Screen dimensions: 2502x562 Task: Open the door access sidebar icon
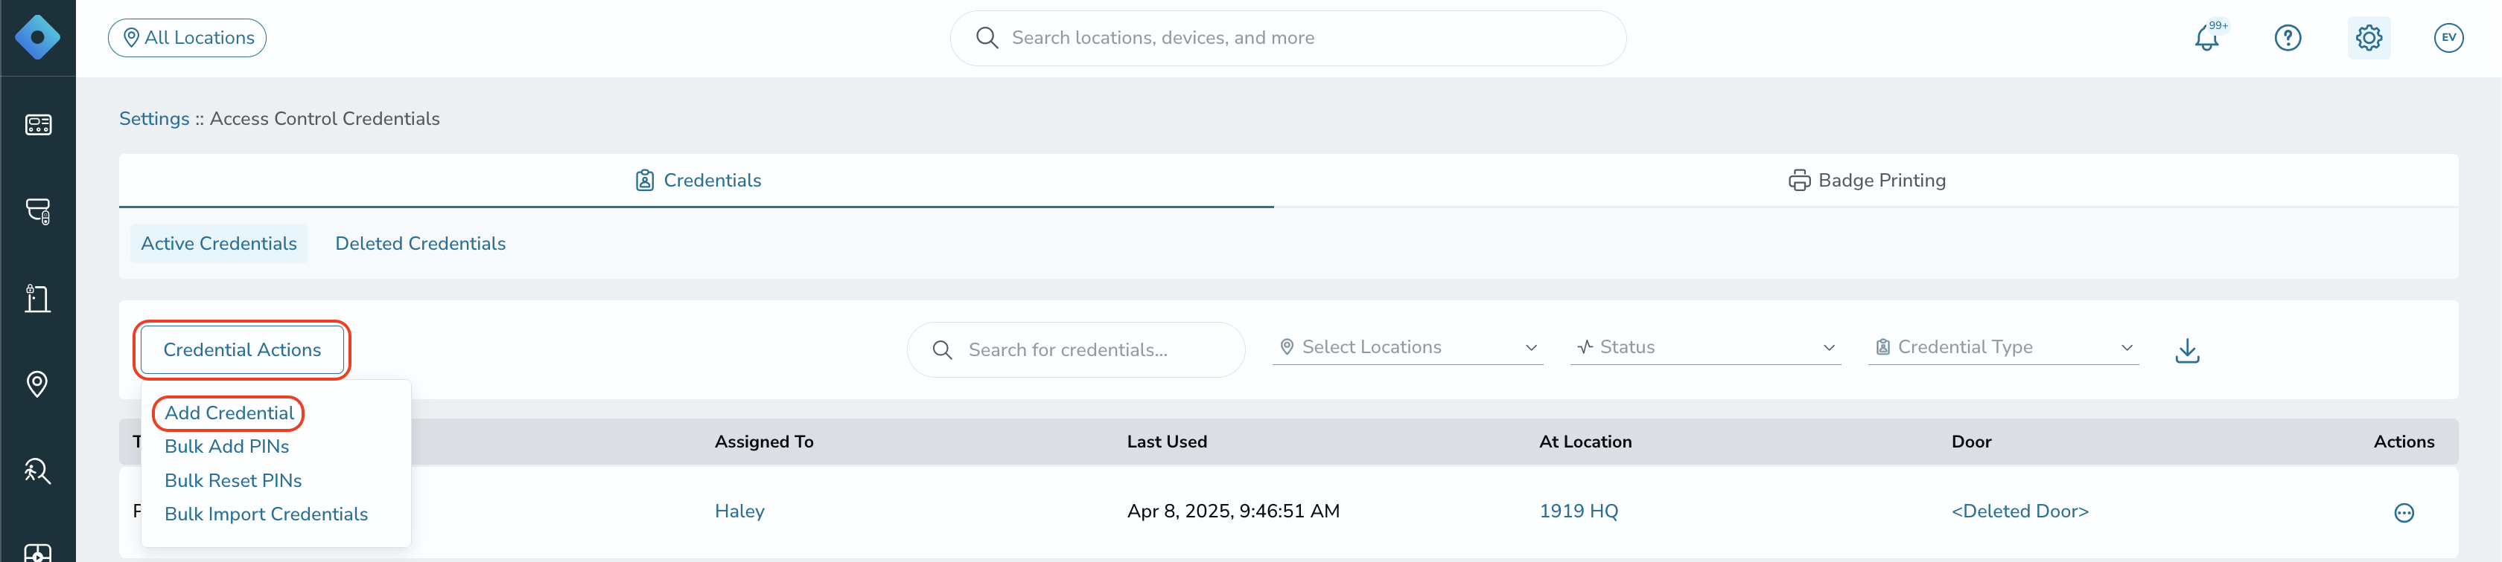(38, 297)
